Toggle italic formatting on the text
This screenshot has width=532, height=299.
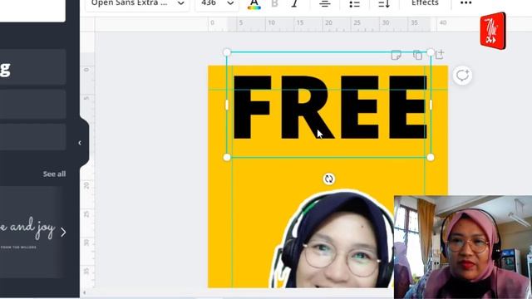[294, 3]
